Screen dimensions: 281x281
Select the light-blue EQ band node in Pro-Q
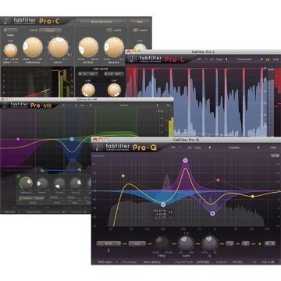163,205
